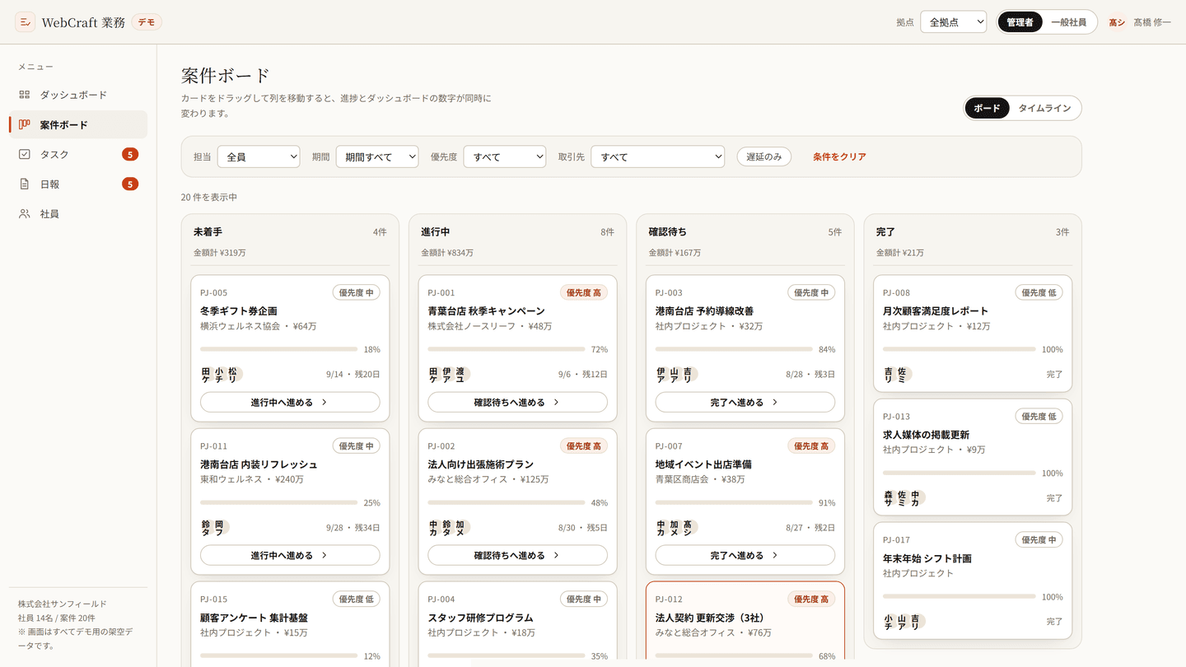Advance PJ-003 with 完了へ進める
Viewport: 1186px width, 667px height.
click(745, 403)
